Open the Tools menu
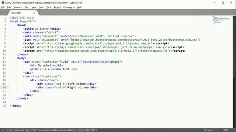Image resolution: width=236 pixels, height=132 pixels. 49,7
